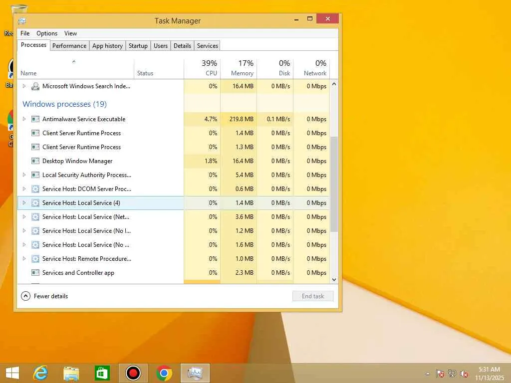Click the Antimalware Service Executable icon

click(x=35, y=119)
